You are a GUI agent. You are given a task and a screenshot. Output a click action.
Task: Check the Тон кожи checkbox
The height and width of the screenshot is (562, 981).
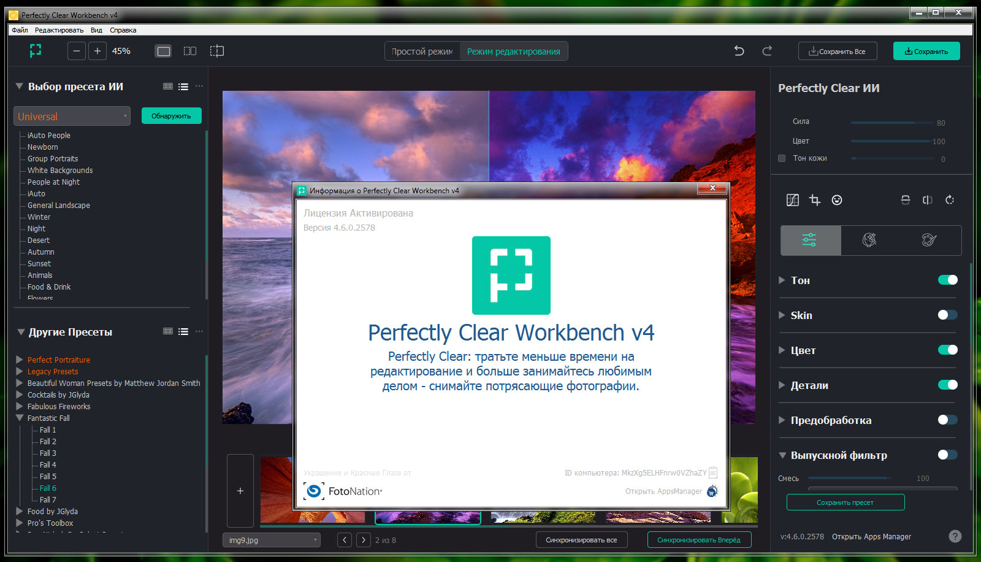782,158
